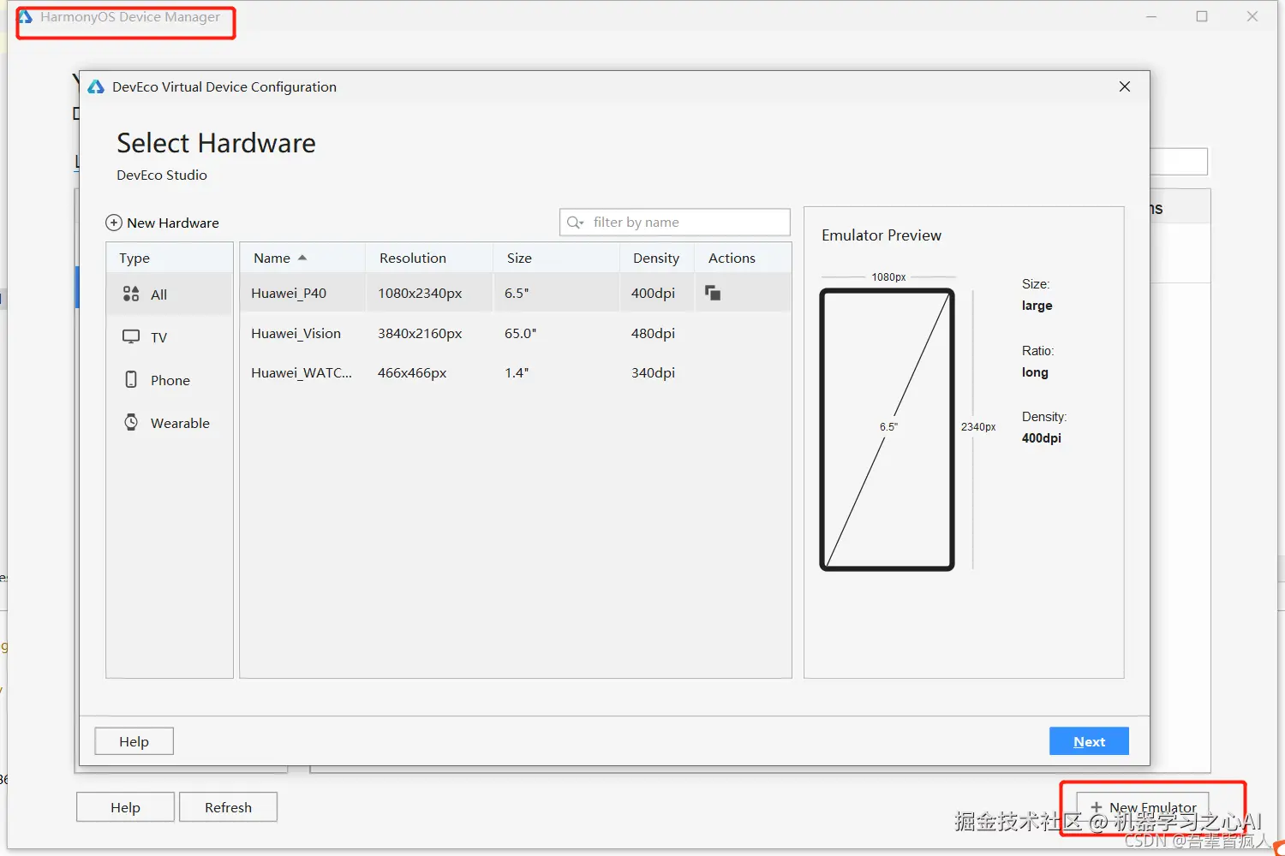The height and width of the screenshot is (856, 1285).
Task: Click the New Emulator button
Action: 1143,807
